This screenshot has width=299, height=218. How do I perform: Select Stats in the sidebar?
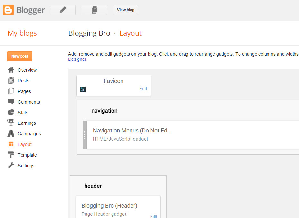(23, 113)
